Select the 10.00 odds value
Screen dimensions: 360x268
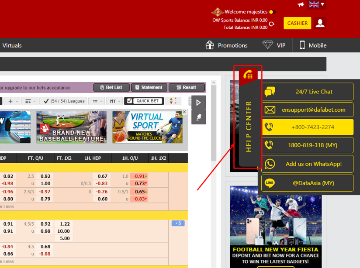pos(64,231)
